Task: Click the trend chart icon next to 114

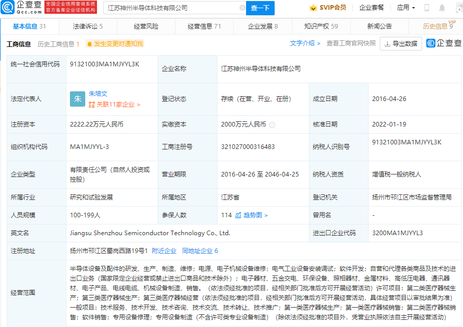Action: point(238,215)
